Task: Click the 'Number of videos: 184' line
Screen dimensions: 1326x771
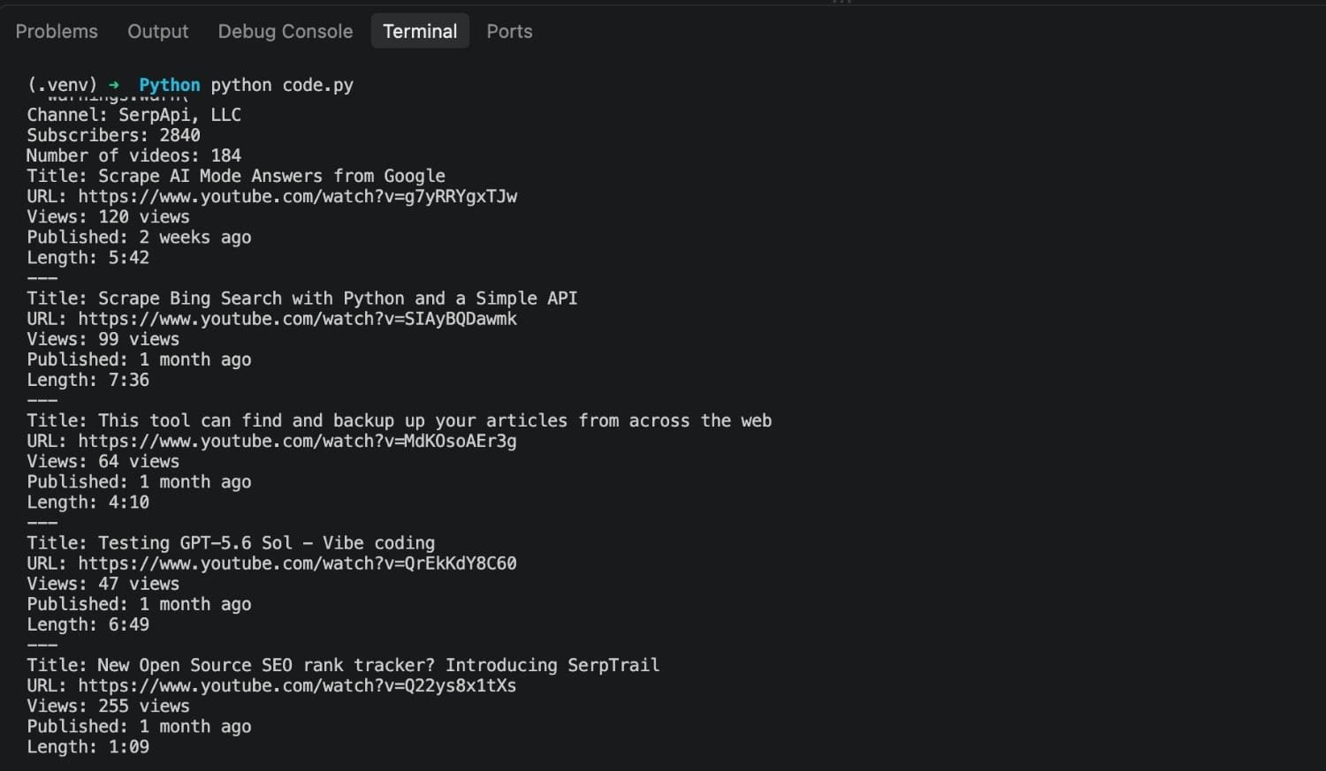Action: (133, 155)
